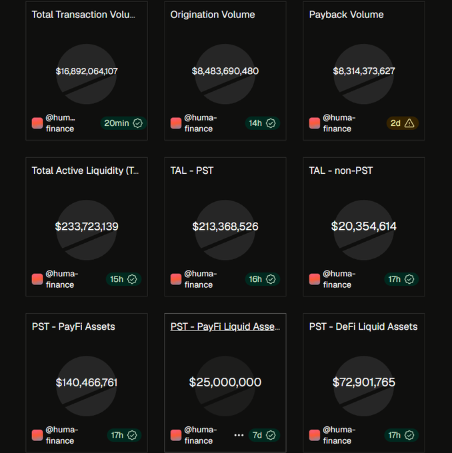
Task: Click the verified check icon on PayFi Liquid Assets
Action: pos(271,435)
